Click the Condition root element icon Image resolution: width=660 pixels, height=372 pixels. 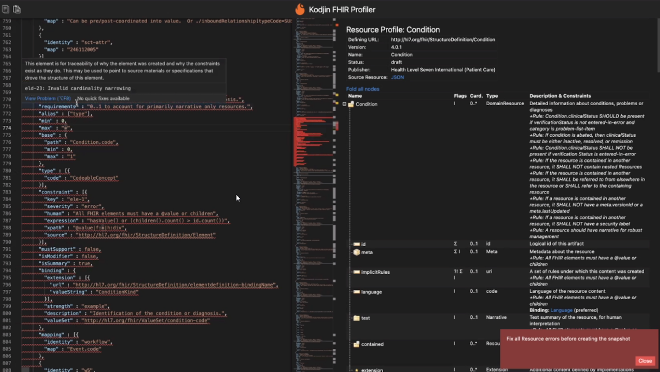tap(351, 104)
